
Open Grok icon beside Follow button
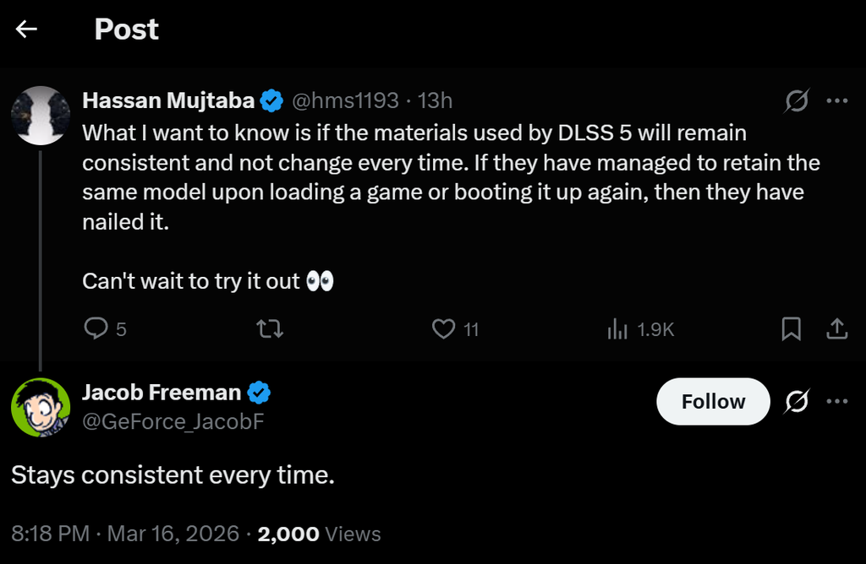point(796,402)
